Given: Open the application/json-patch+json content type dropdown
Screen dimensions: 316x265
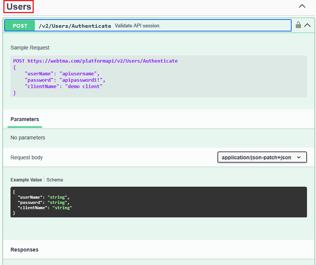Looking at the screenshot, I should (262, 157).
